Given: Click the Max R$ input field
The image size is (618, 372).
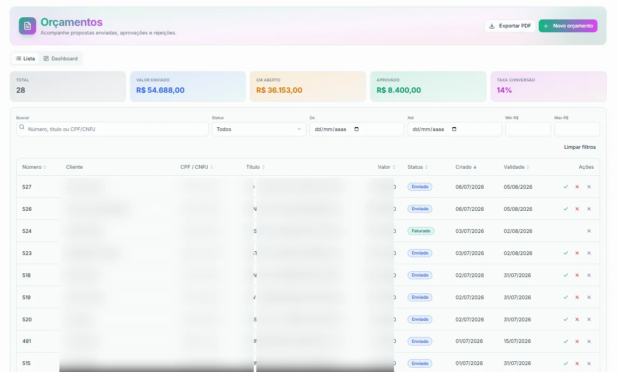Looking at the screenshot, I should tap(577, 129).
